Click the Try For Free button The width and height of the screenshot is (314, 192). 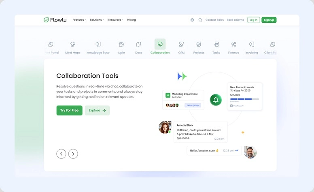click(69, 111)
